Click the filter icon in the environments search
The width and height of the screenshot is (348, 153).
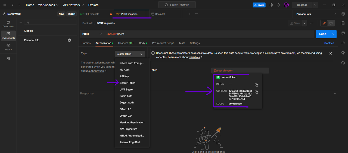tap(28, 22)
